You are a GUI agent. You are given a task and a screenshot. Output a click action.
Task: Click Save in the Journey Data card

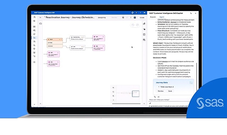click(170, 91)
